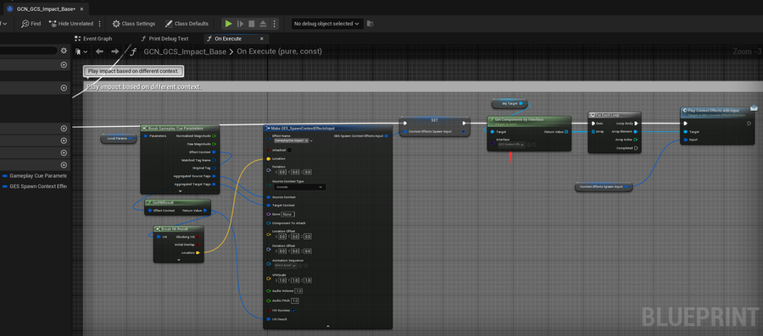Image resolution: width=763 pixels, height=336 pixels.
Task: Start Play in editor
Action: 228,24
